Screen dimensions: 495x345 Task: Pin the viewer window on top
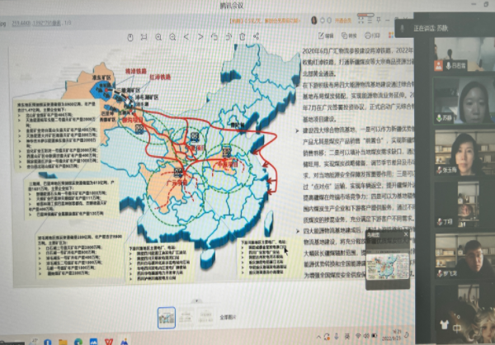tap(379, 20)
